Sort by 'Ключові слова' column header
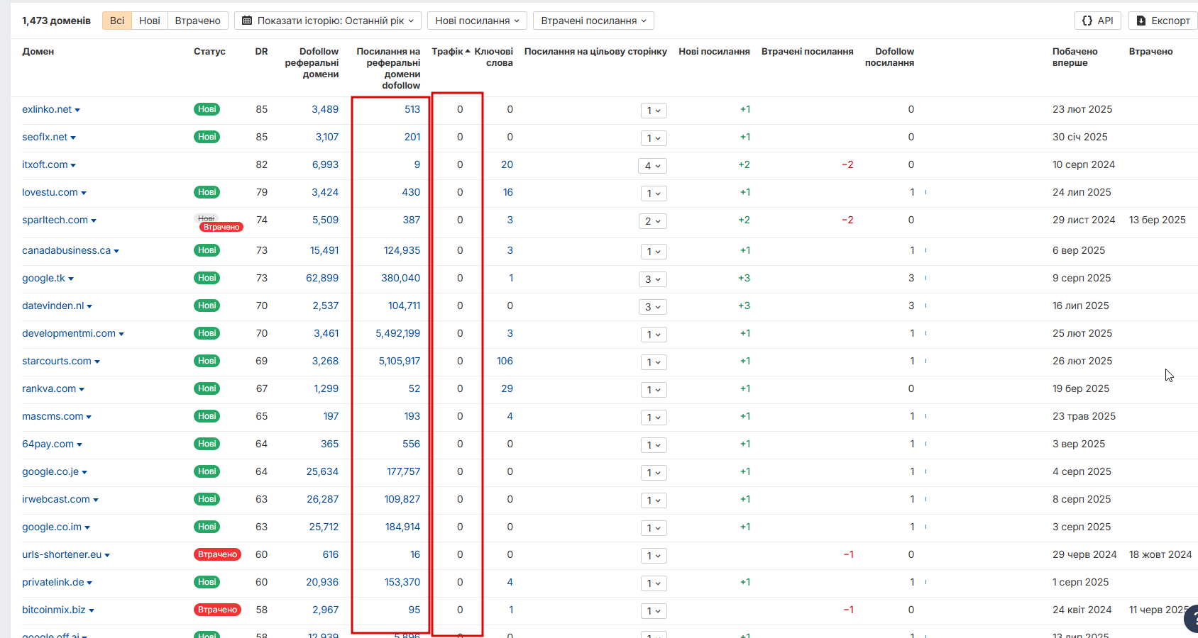Viewport: 1198px width, 638px height. pyautogui.click(x=494, y=57)
